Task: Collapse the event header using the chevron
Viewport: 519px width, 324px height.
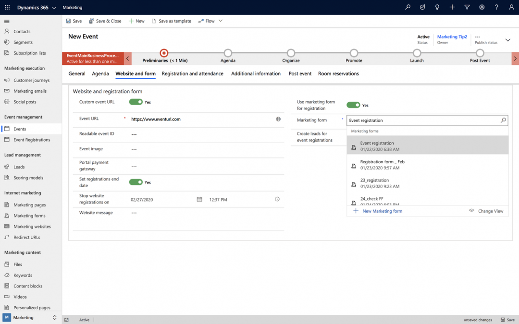Action: 508,40
